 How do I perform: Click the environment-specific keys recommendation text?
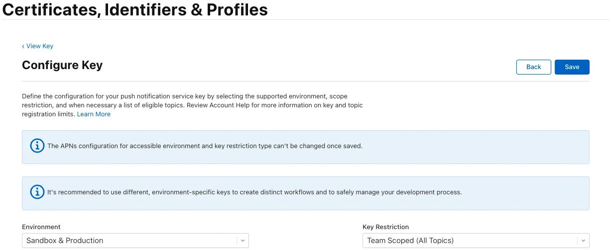pos(254,192)
